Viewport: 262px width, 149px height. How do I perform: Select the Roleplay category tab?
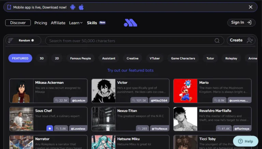point(231,58)
